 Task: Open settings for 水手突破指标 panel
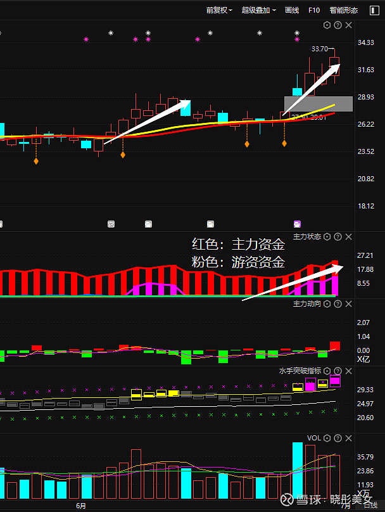(x=327, y=371)
